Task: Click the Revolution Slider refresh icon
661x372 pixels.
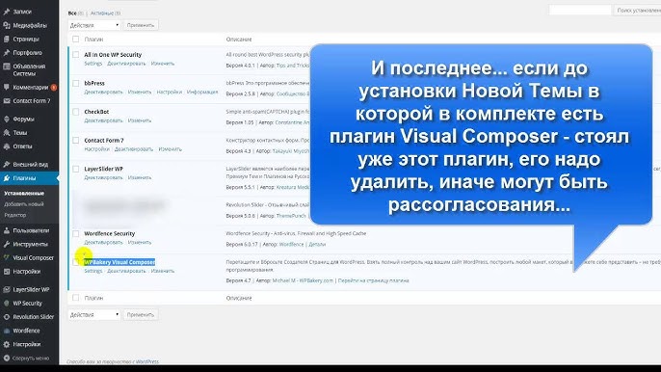Action: [7, 317]
